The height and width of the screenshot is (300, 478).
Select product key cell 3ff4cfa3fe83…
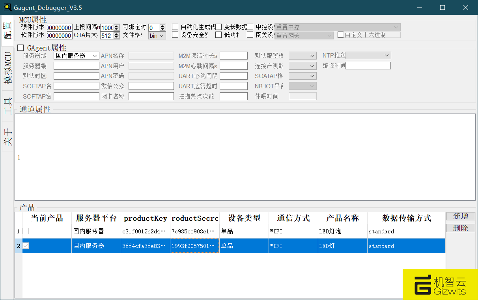coord(146,246)
